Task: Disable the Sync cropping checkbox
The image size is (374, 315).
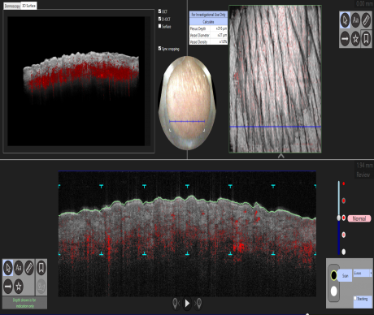Action: (x=159, y=49)
